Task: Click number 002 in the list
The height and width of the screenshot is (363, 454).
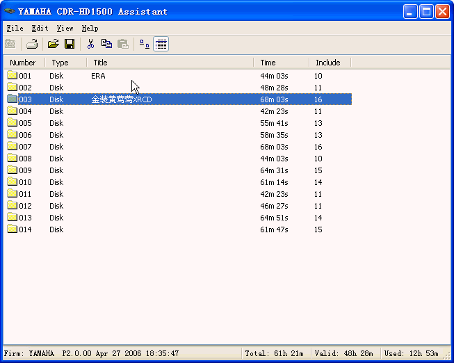Action: pos(25,88)
